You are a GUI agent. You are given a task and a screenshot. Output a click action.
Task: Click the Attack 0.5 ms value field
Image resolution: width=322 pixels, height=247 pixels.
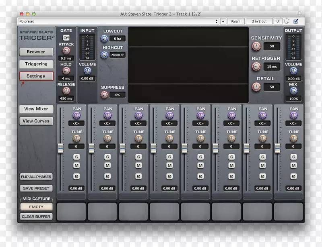66,58
